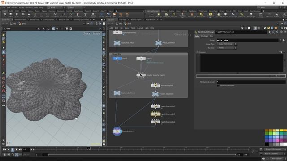This screenshot has width=287, height=161.
Task: Jump to first frame button
Action: point(4,150)
